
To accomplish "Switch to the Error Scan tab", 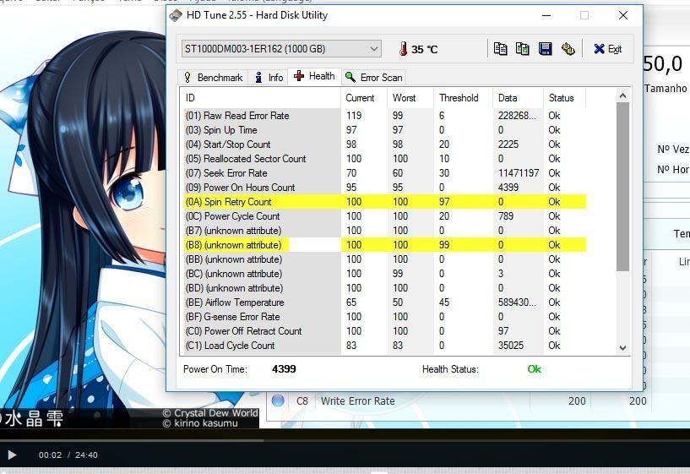I will coord(373,77).
